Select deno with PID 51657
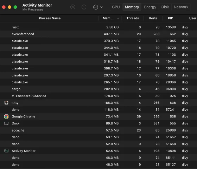The image size is (197, 169). point(99,137)
